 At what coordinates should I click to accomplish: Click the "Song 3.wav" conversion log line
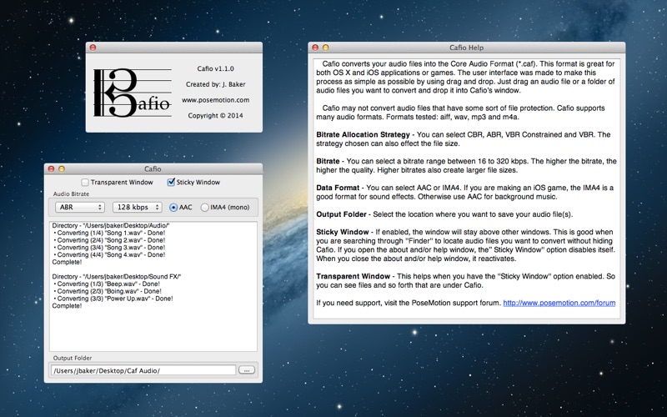click(x=109, y=248)
